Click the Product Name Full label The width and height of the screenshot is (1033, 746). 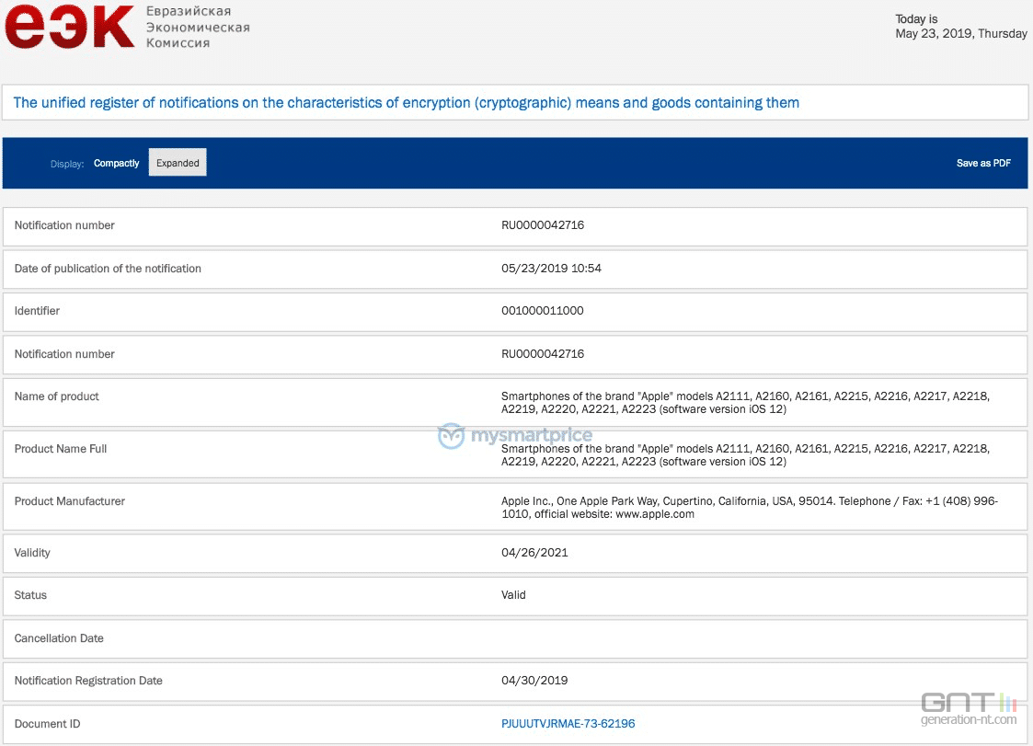point(61,449)
